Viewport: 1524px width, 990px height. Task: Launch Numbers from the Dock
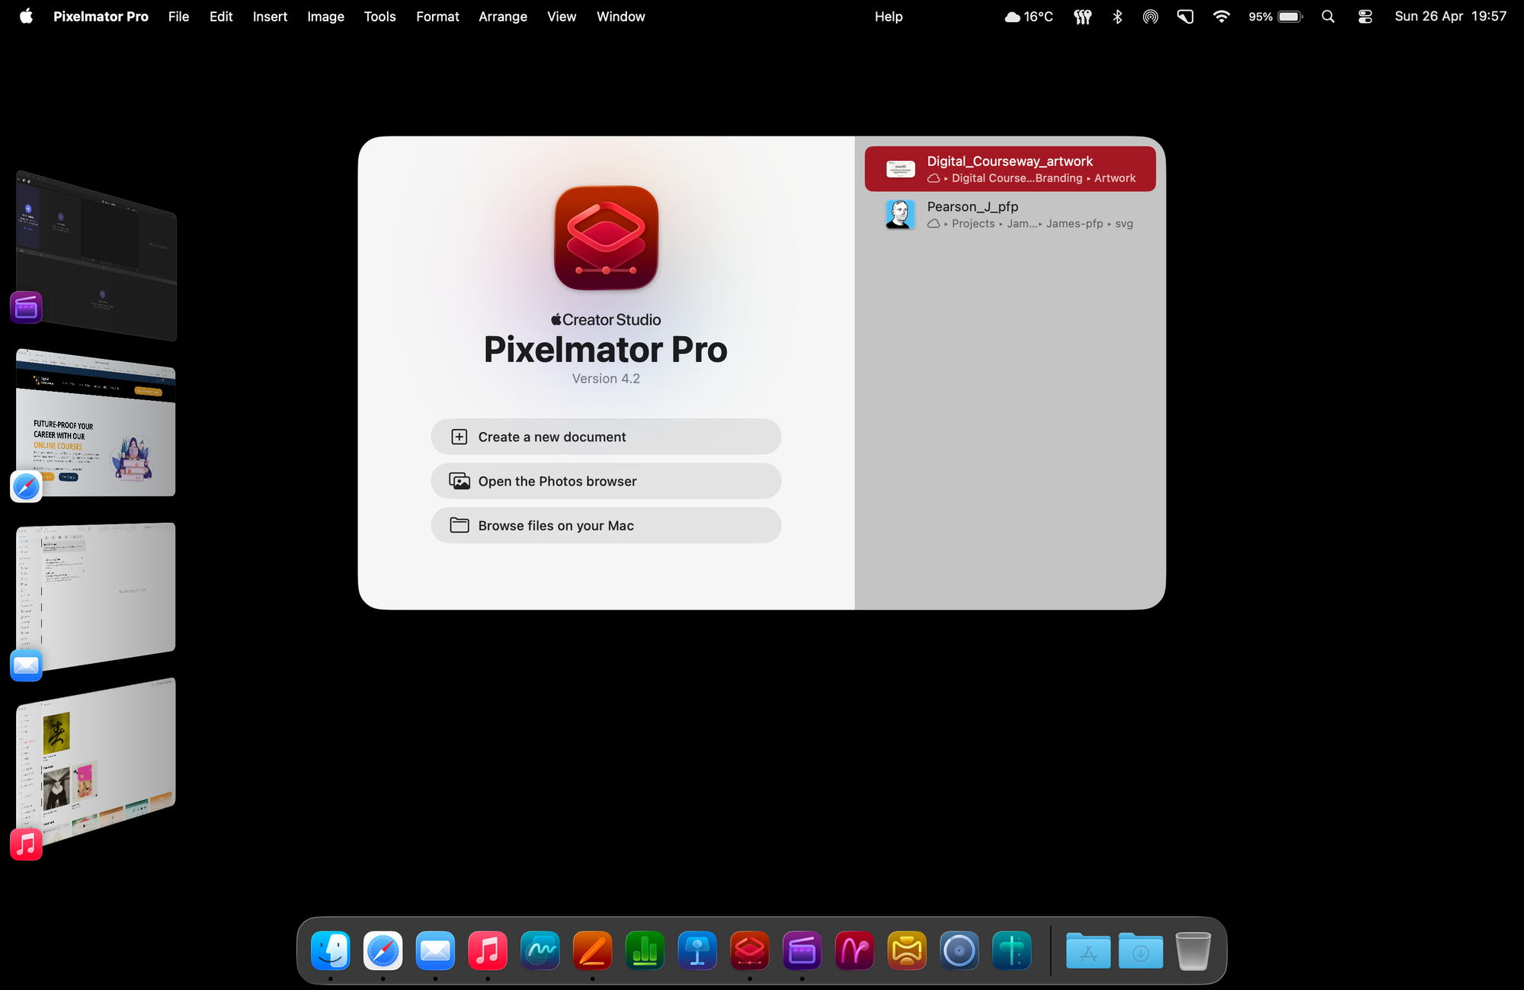(645, 950)
